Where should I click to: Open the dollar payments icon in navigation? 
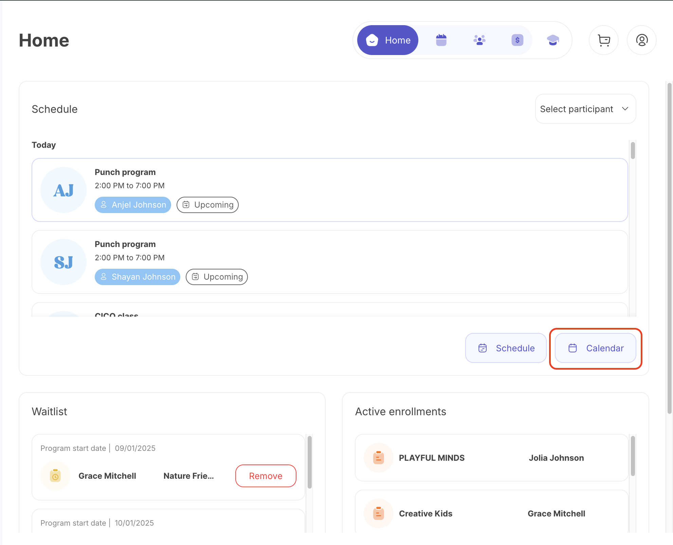pyautogui.click(x=517, y=40)
